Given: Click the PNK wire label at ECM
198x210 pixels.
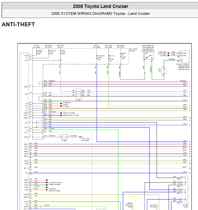Looking at the screenshot, I should point(173,52).
